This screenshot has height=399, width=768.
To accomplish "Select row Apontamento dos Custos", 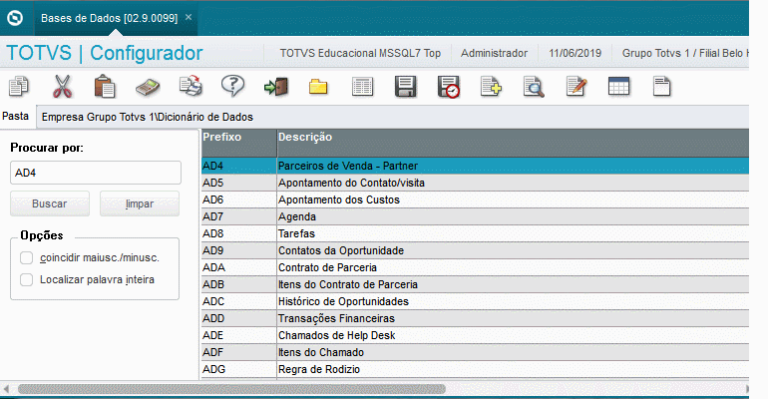I will click(x=475, y=199).
